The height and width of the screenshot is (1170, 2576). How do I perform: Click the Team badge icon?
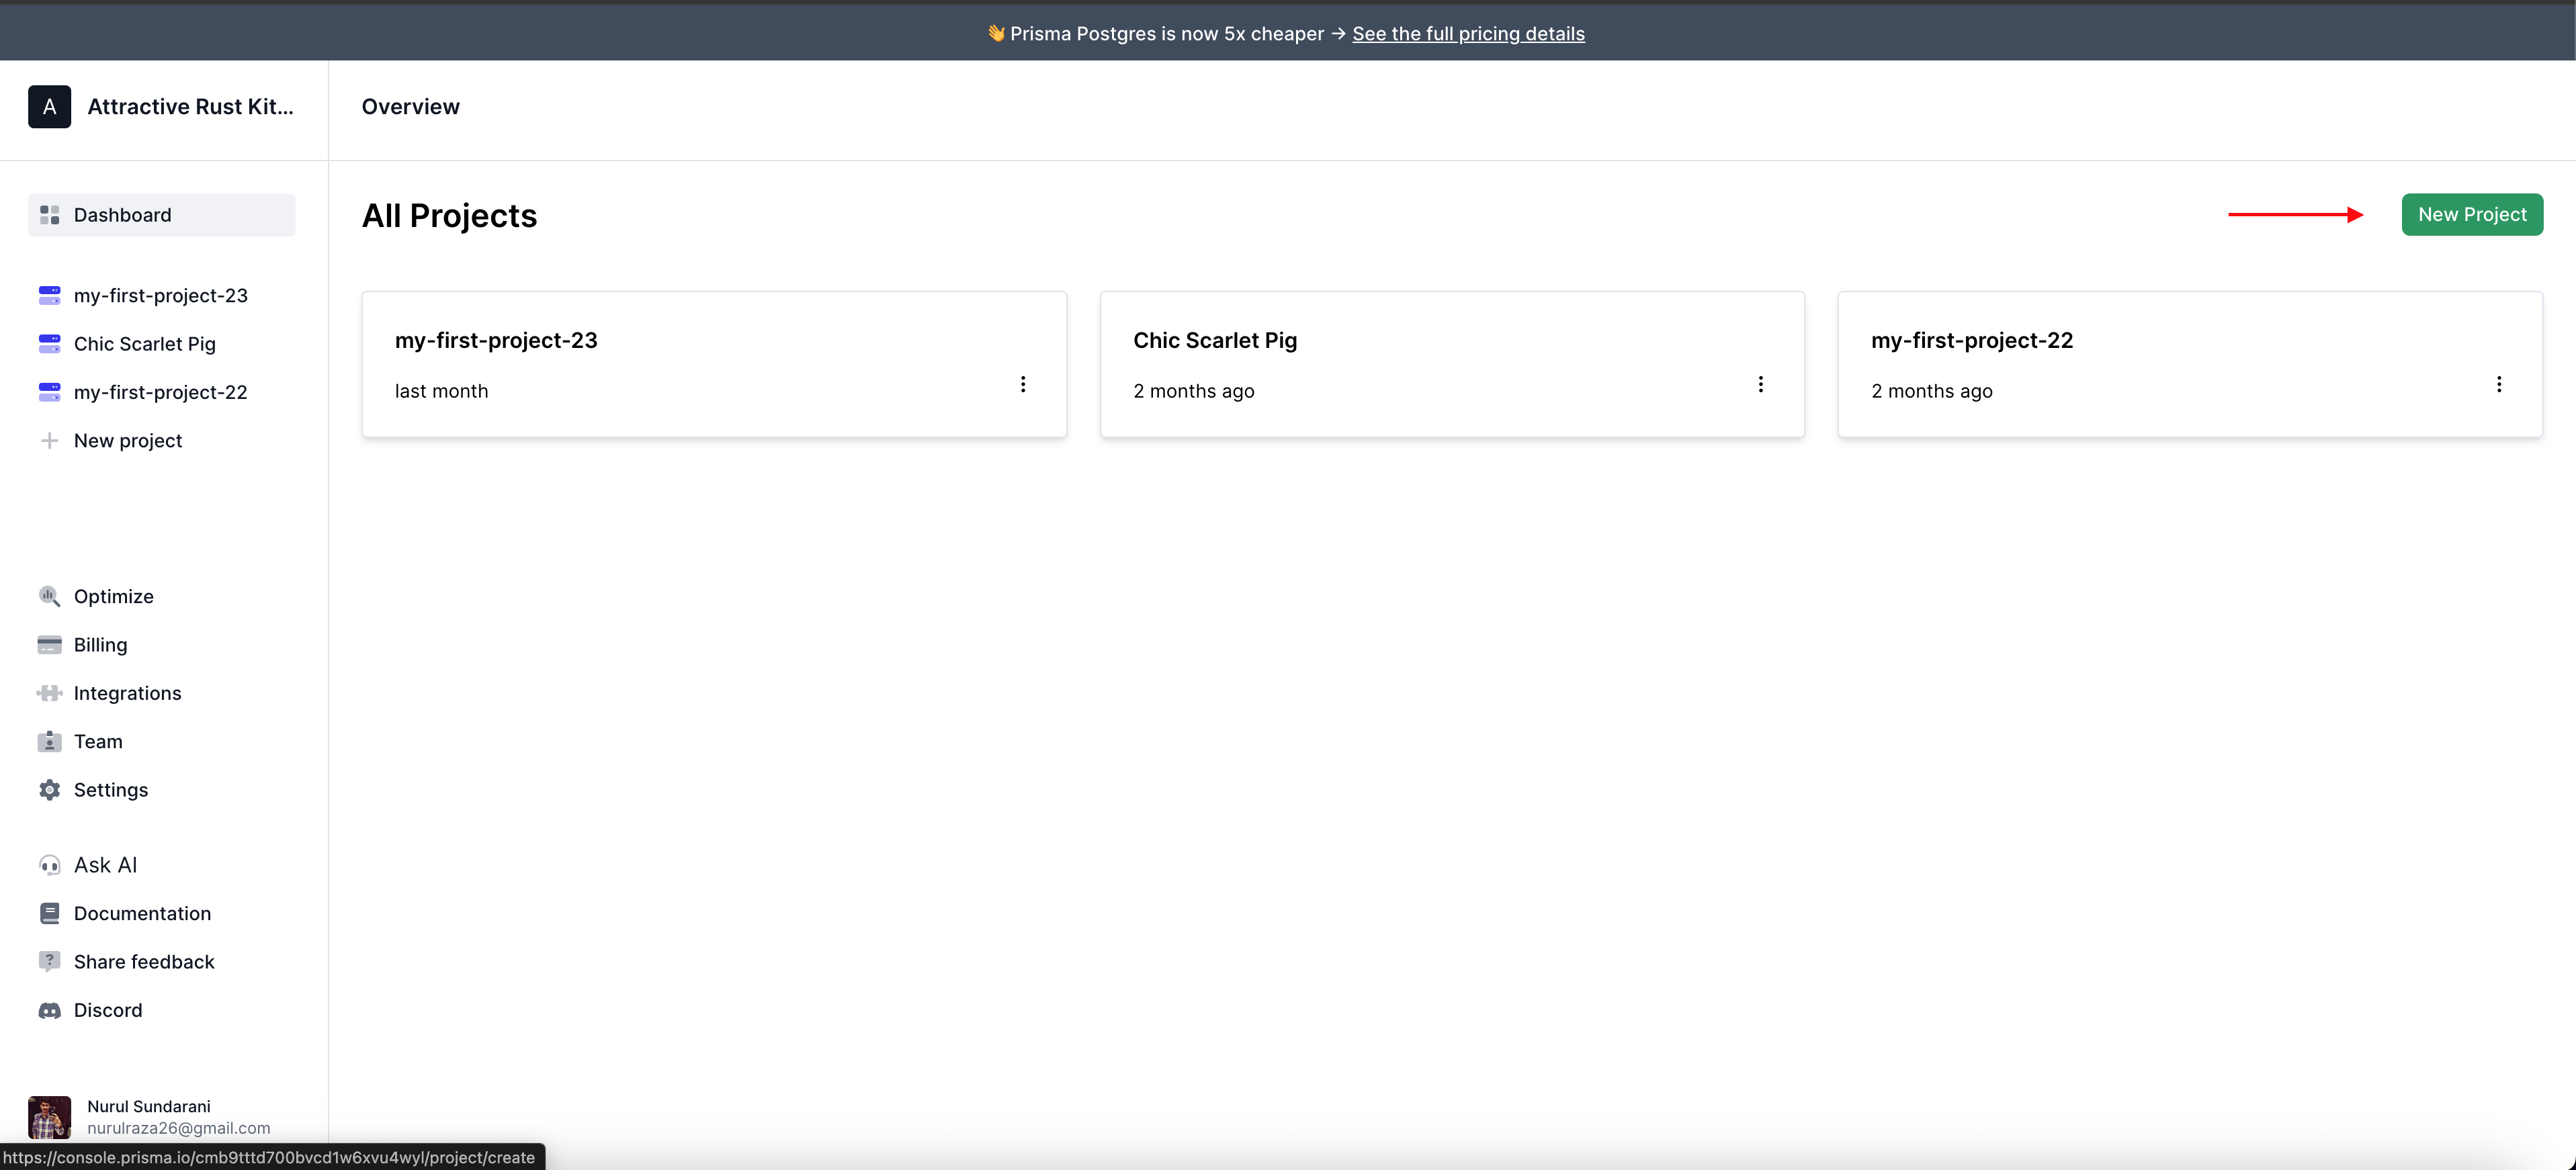coord(49,741)
